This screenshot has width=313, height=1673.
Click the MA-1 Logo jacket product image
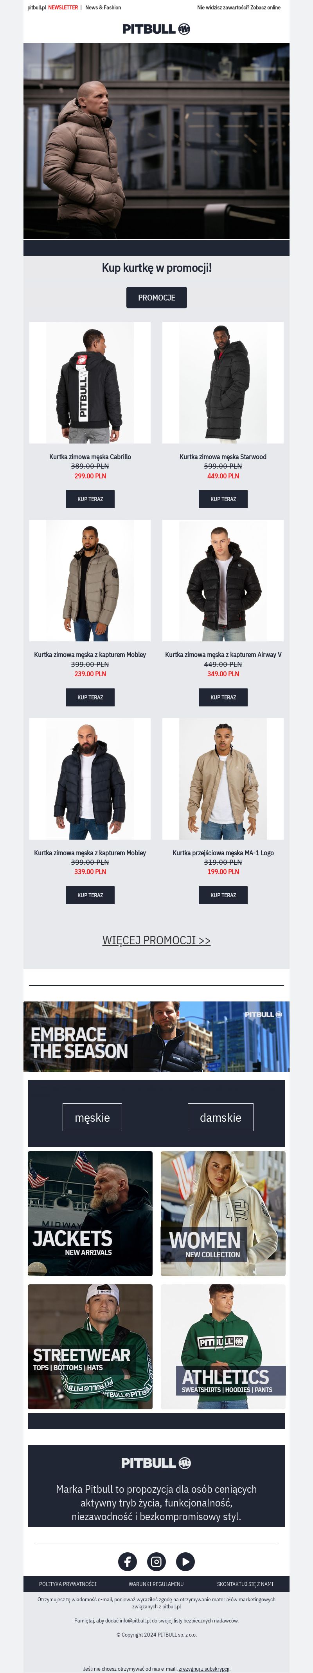pos(223,779)
